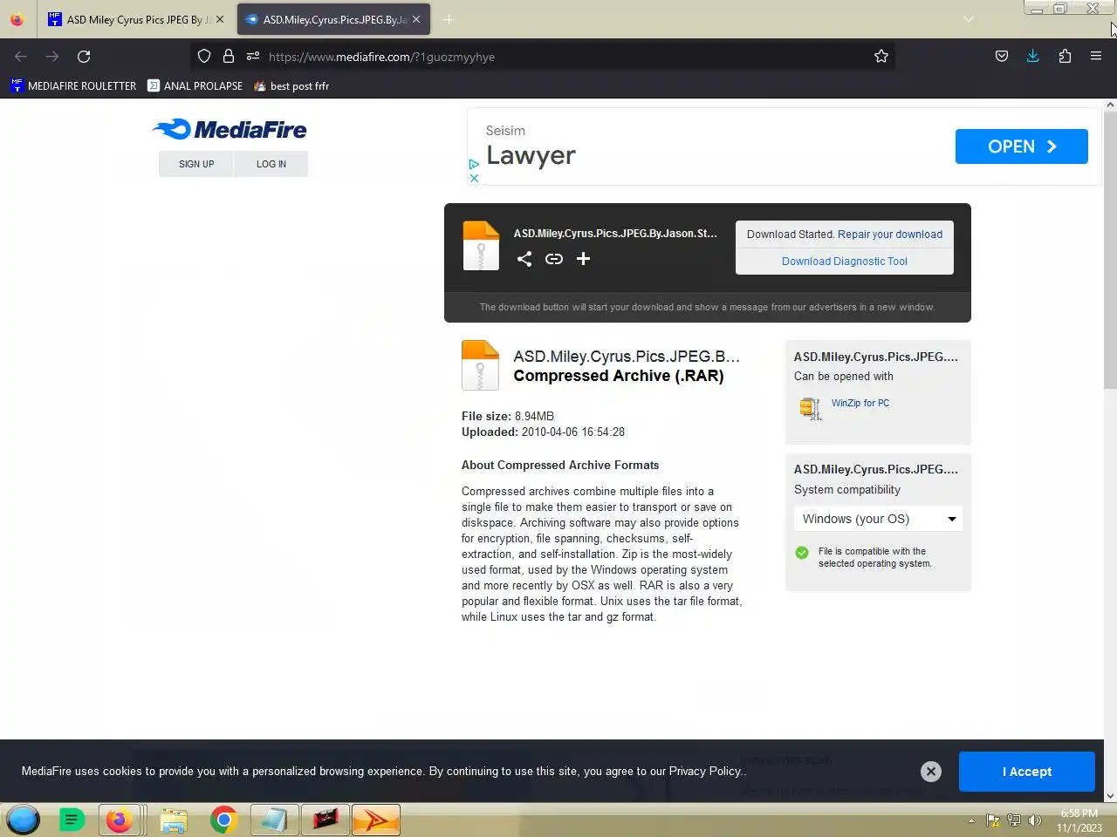Click the AdChoices triangle icon

pos(474,164)
